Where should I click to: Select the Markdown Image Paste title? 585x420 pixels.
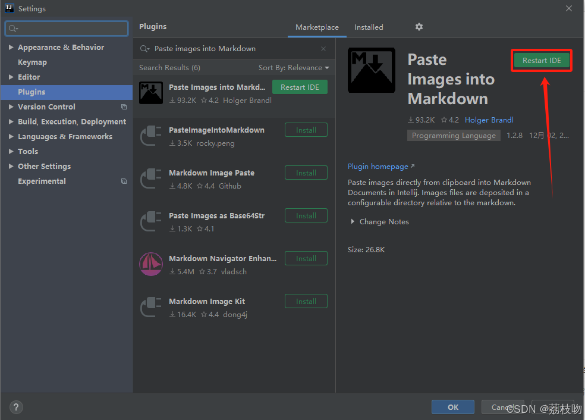tap(212, 173)
